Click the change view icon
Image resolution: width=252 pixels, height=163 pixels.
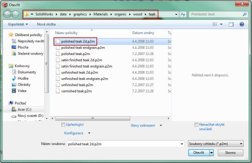tap(215, 24)
